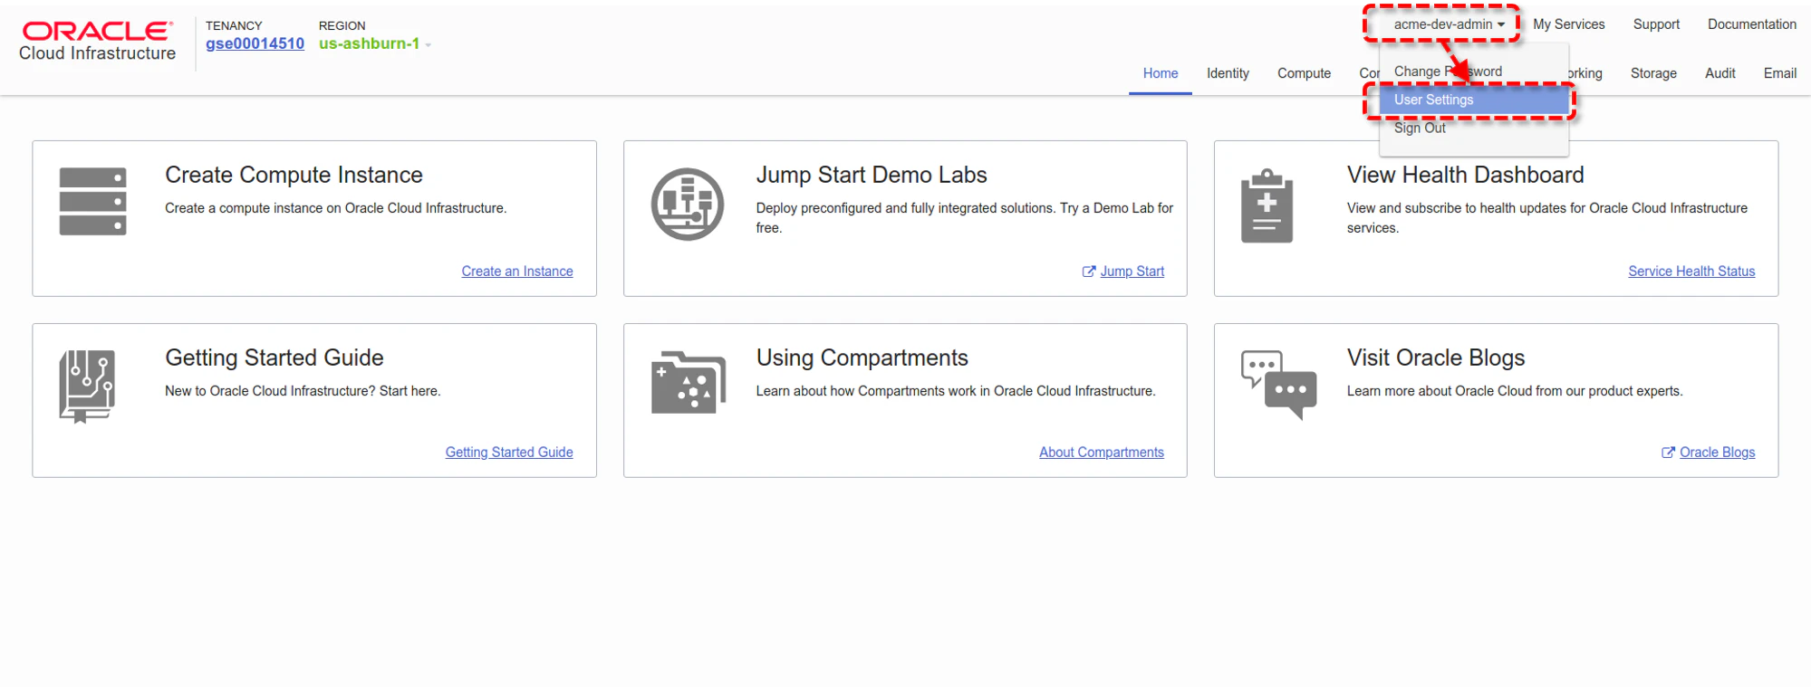The width and height of the screenshot is (1811, 687).
Task: Click the clipboard icon for View Health Dashboard
Action: 1267,205
